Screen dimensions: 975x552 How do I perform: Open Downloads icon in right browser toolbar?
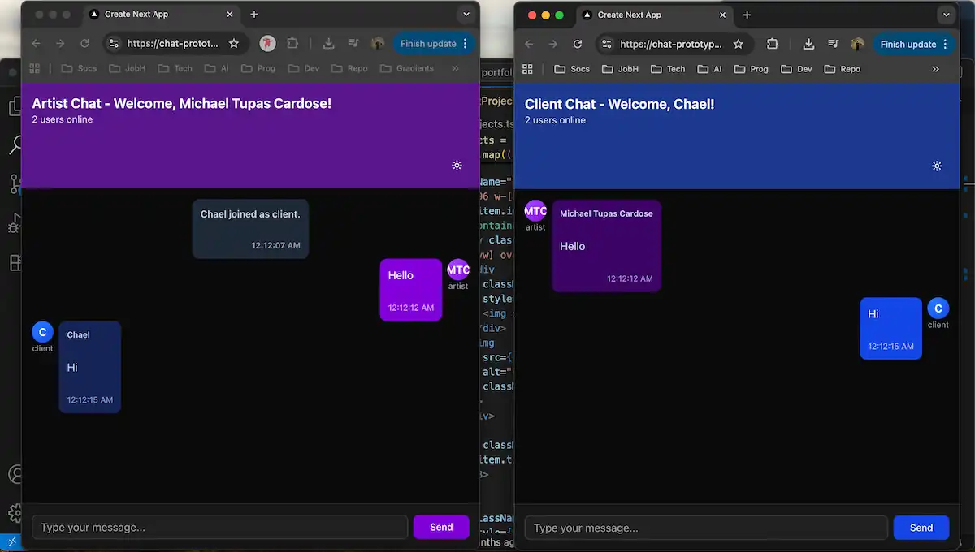click(x=808, y=45)
